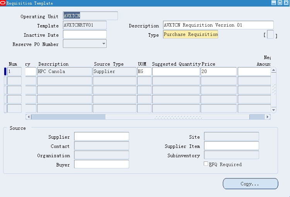This screenshot has height=197, width=290.
Task: Enable the RFQ Required checkbox
Action: click(206, 164)
